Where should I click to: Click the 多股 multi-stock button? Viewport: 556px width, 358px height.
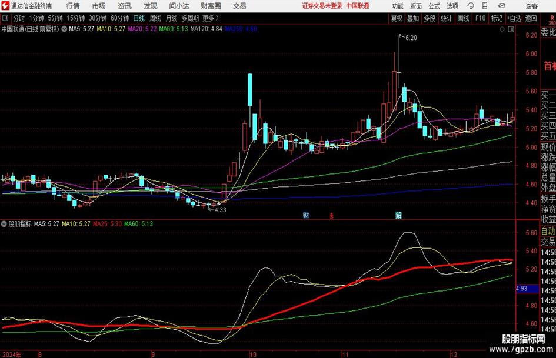pyautogui.click(x=430, y=18)
